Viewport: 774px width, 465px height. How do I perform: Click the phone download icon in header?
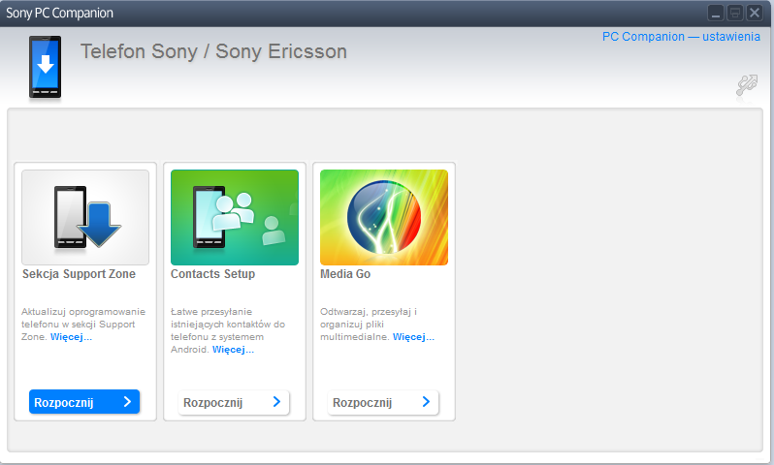(45, 67)
